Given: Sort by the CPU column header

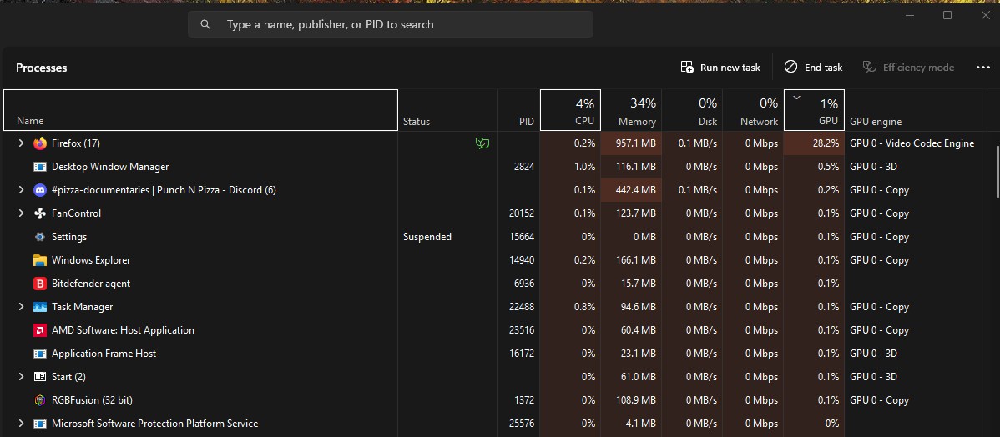Looking at the screenshot, I should 570,110.
